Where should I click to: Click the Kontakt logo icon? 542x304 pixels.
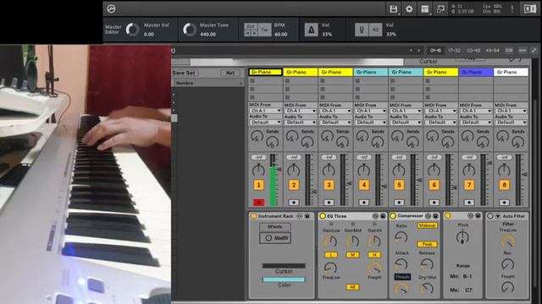point(111,8)
